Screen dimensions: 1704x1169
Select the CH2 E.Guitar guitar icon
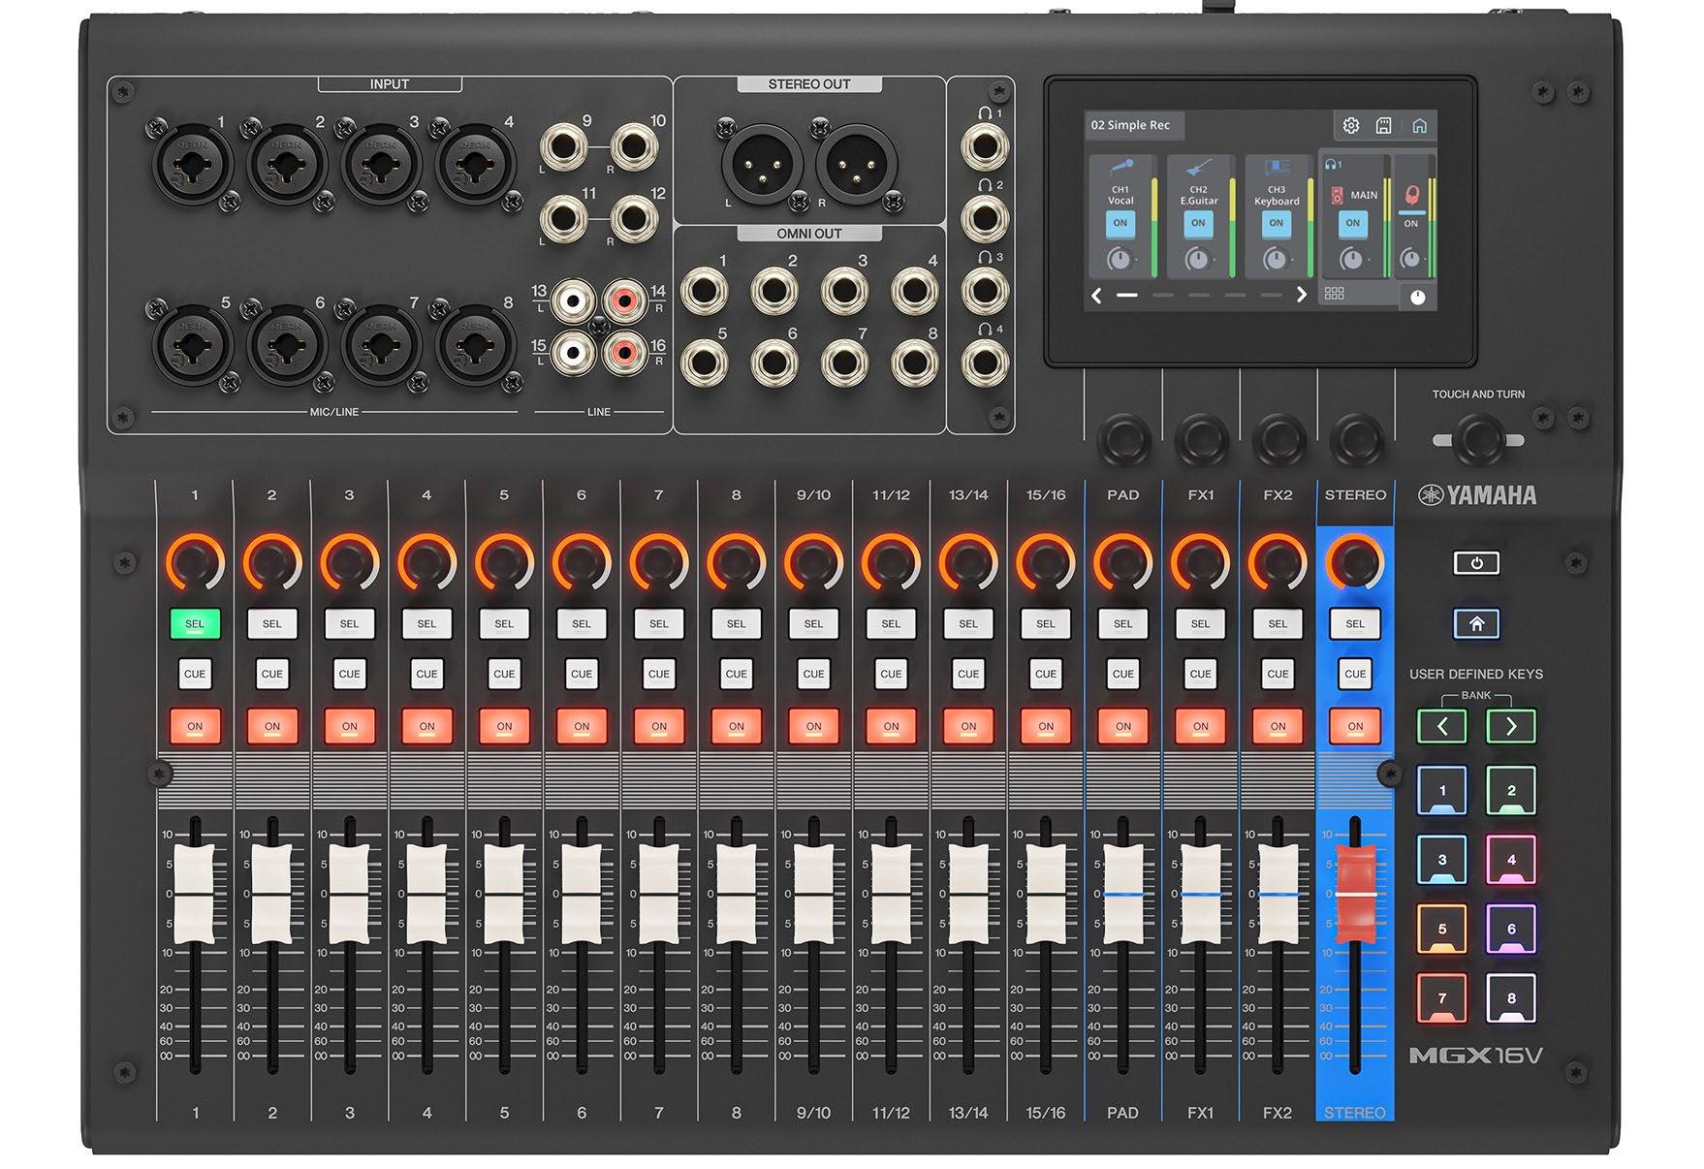click(x=1199, y=167)
